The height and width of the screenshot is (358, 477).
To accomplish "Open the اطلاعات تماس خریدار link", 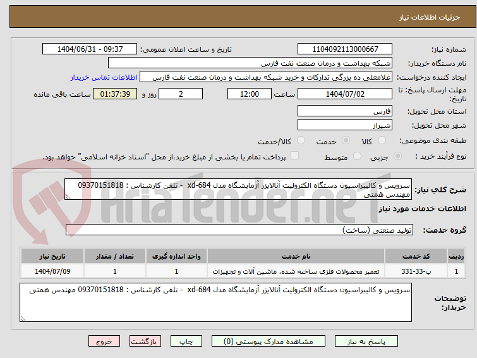I will click(104, 77).
